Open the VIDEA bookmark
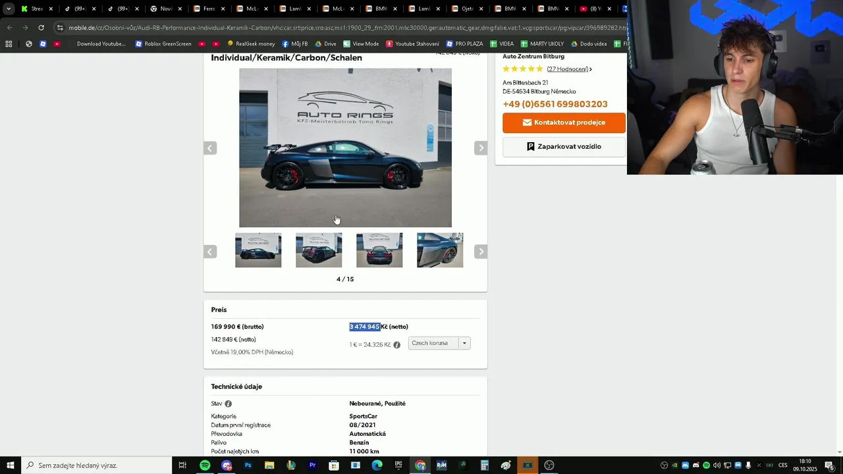This screenshot has height=474, width=843. (502, 44)
